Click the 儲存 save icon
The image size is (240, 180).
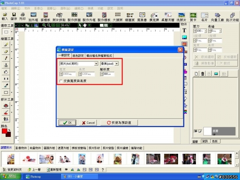point(14,16)
